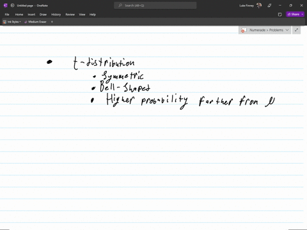Click the sync status icon beside page title
307x230 pixels.
[x=12, y=6]
